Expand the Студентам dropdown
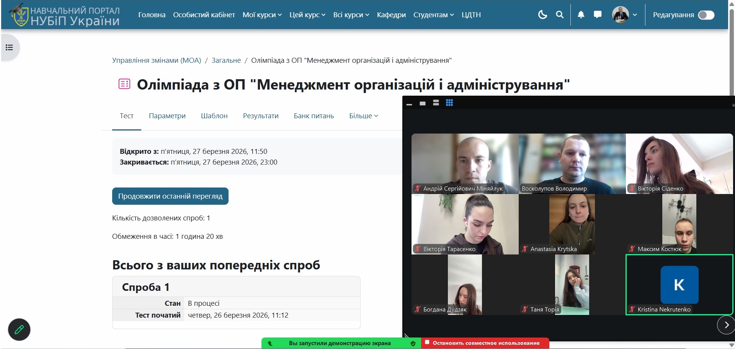Screen dimensions: 735x349 [434, 15]
